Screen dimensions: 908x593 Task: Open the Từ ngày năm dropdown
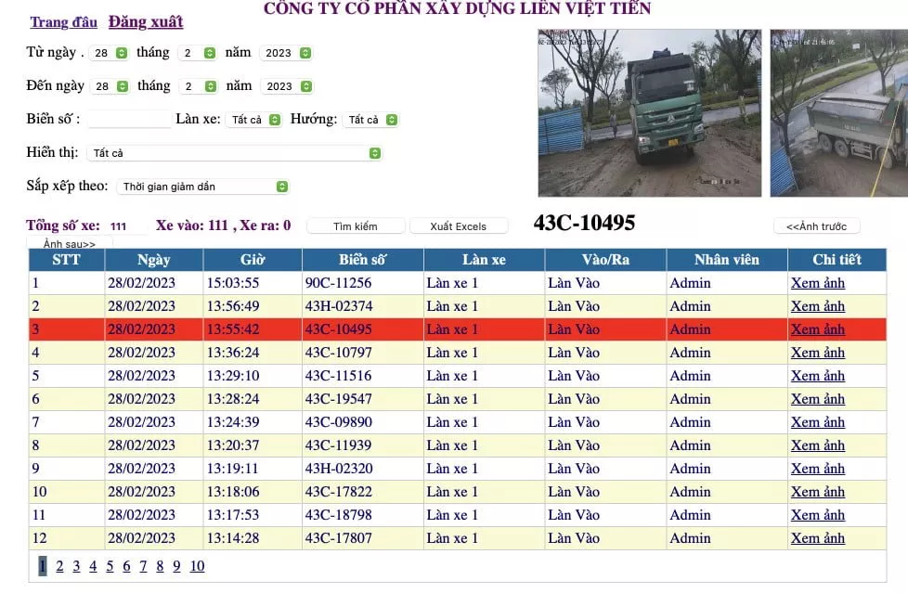286,53
